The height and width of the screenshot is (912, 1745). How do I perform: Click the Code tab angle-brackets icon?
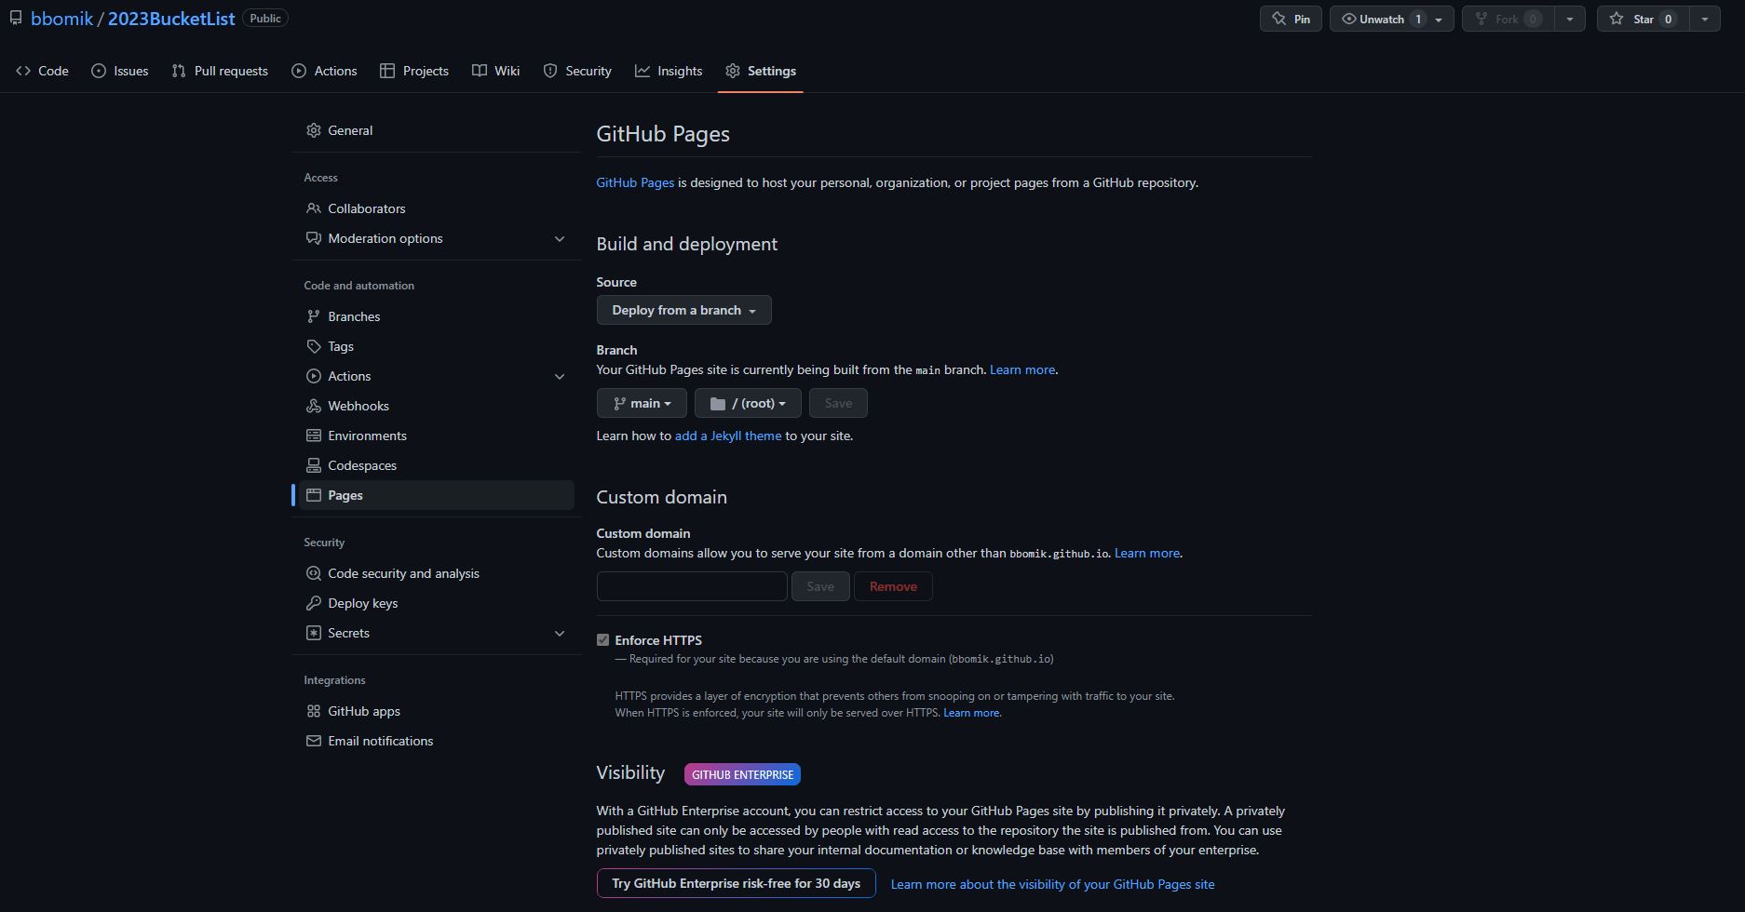point(23,71)
